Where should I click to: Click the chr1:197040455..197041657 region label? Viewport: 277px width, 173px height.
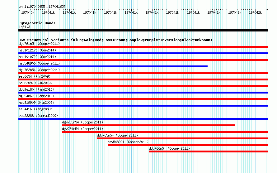click(x=42, y=7)
